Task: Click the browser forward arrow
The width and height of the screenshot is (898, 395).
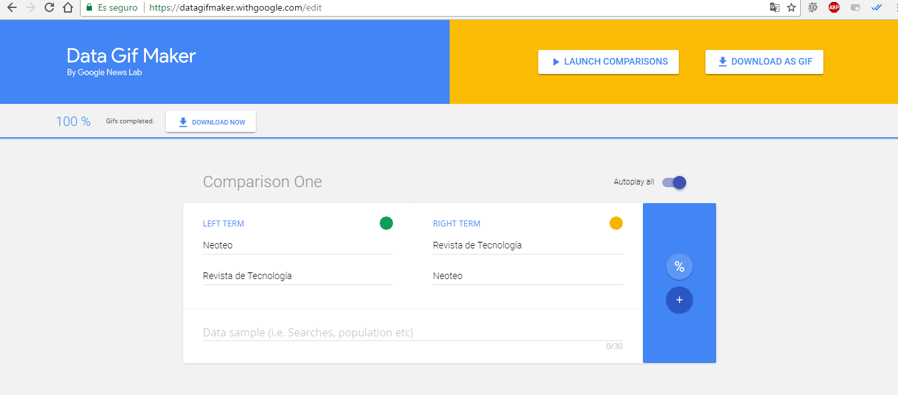Action: click(x=30, y=8)
